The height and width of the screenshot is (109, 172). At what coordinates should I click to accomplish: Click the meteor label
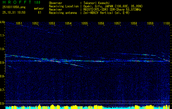click(39, 8)
